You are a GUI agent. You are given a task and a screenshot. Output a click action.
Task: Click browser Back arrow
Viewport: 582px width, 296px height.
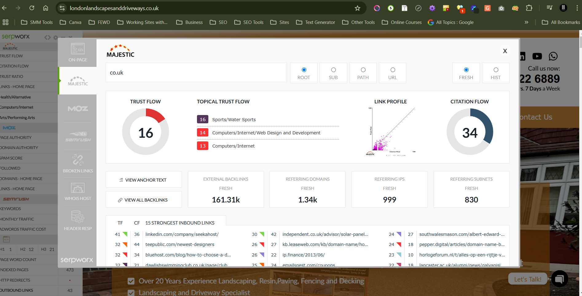click(5, 8)
